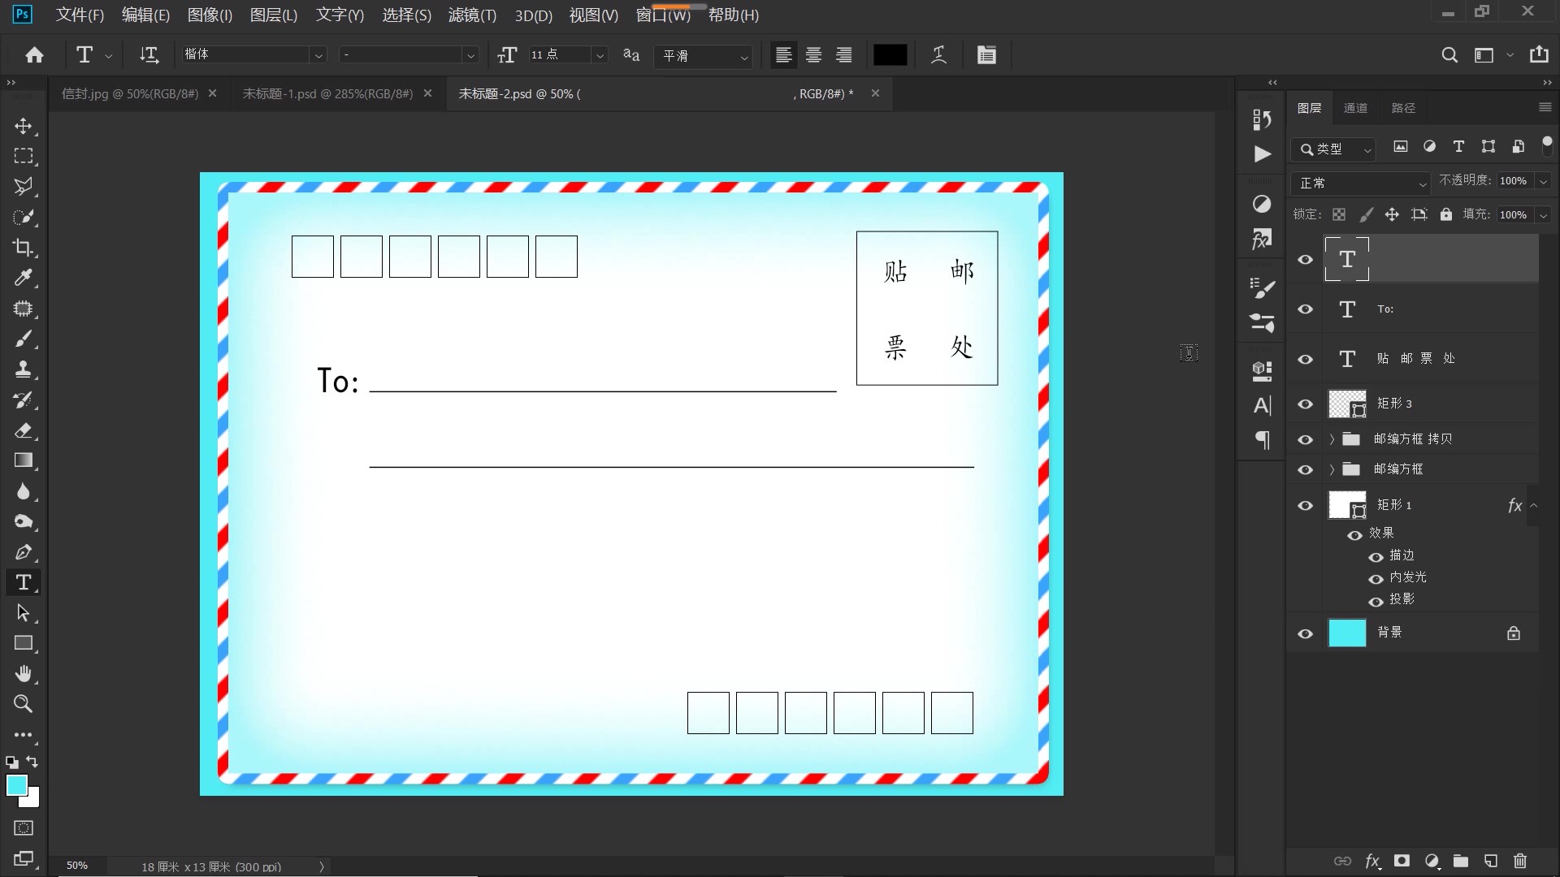The width and height of the screenshot is (1560, 877).
Task: Click the black text color swatch
Action: tap(890, 54)
